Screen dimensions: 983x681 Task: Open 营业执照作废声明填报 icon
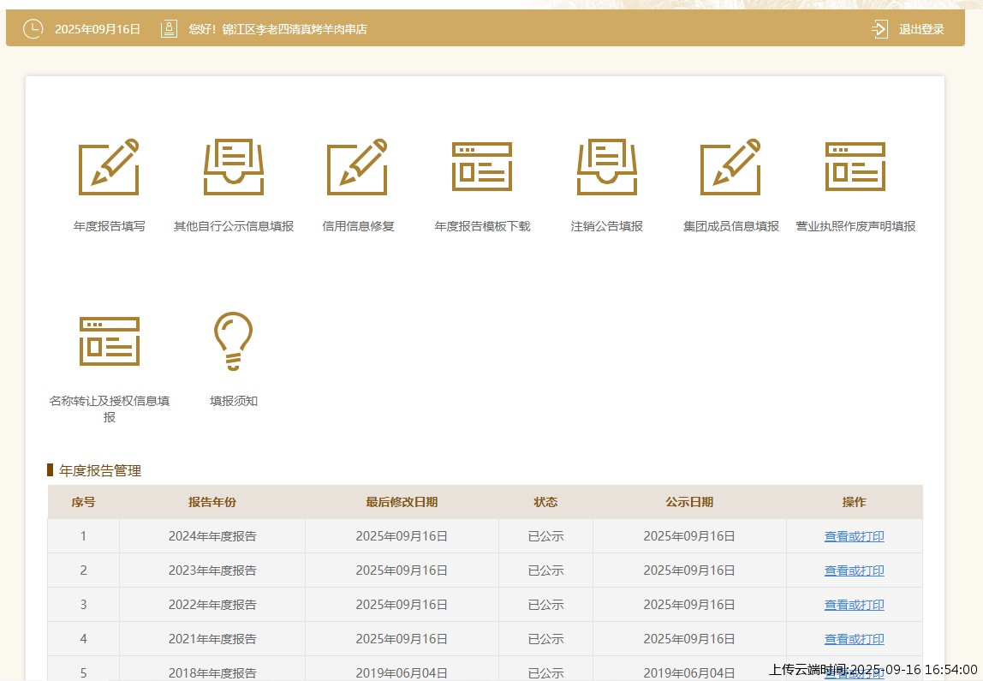[x=855, y=167]
